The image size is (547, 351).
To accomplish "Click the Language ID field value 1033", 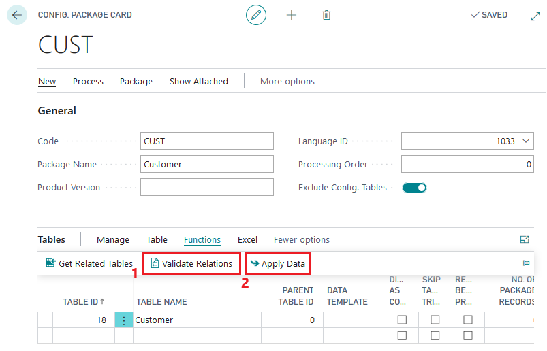I will coord(505,141).
